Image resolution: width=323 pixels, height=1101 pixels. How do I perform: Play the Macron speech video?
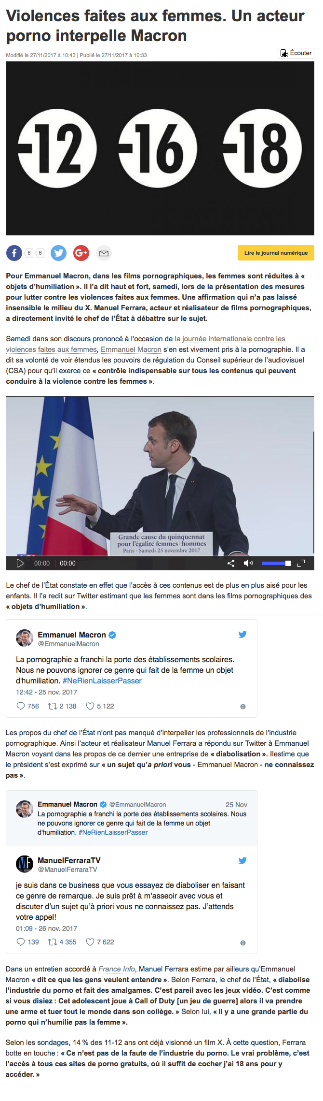click(x=20, y=563)
